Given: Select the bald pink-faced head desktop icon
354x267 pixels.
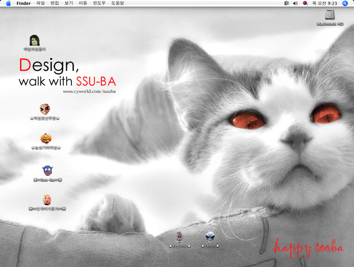Looking at the screenshot, I should coord(47,200).
